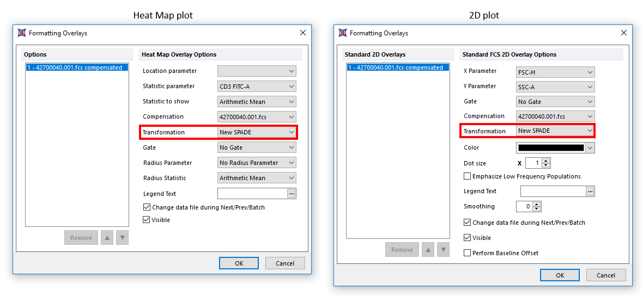Close the Heat Map Formatting Overlays dialog
Screen dimensions: 643x302
coord(303,33)
